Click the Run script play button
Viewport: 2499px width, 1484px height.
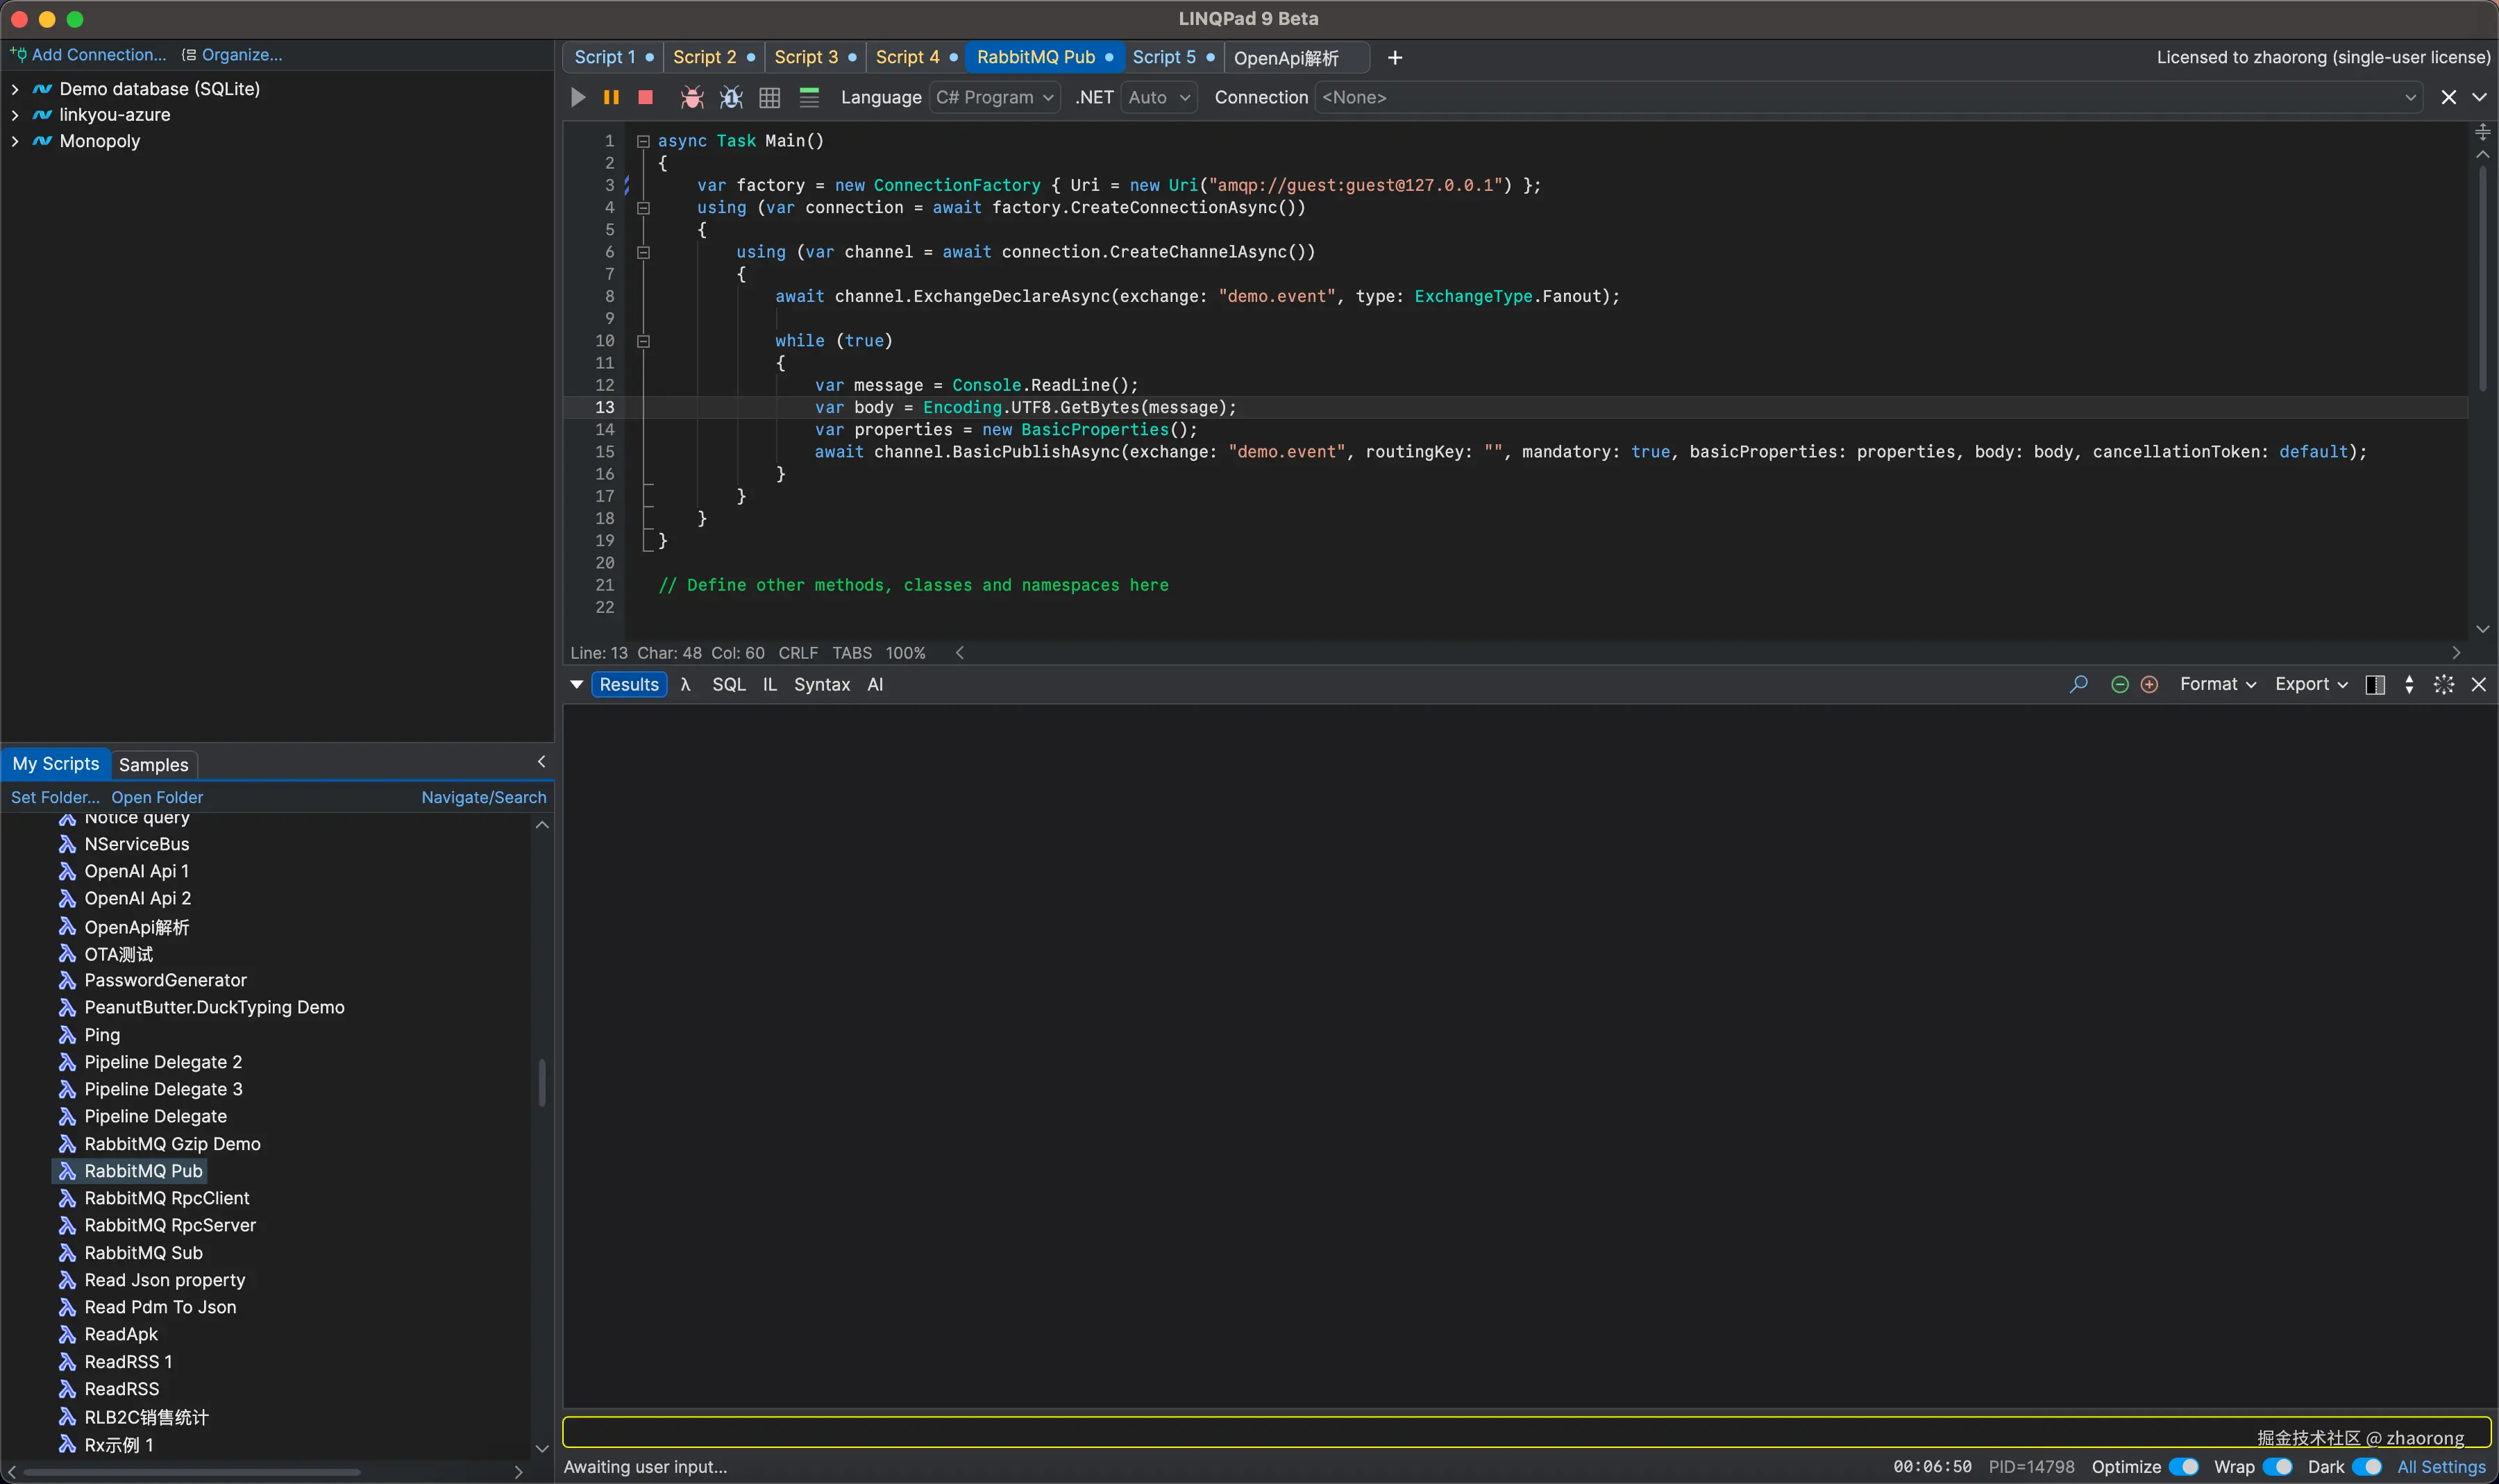[x=578, y=97]
